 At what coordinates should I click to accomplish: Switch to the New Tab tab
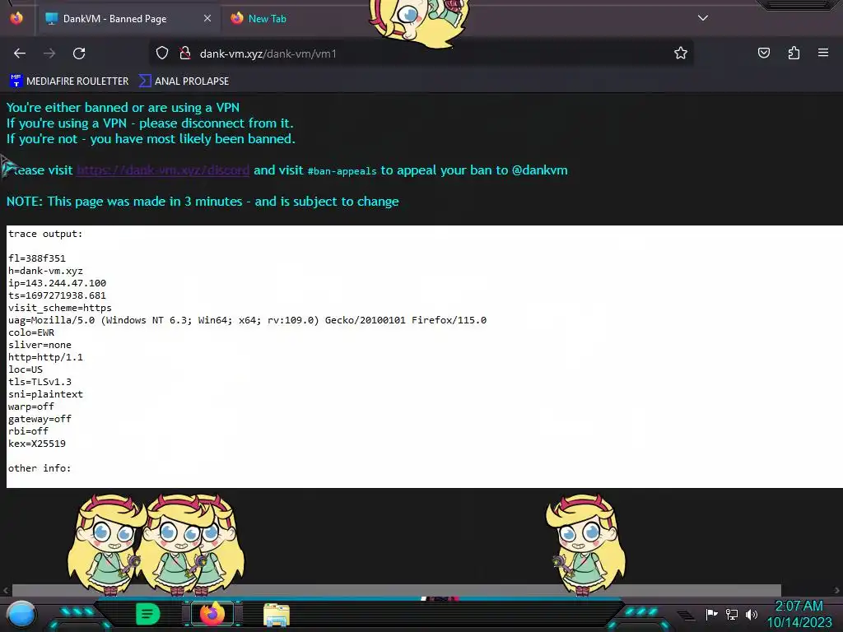pos(268,19)
